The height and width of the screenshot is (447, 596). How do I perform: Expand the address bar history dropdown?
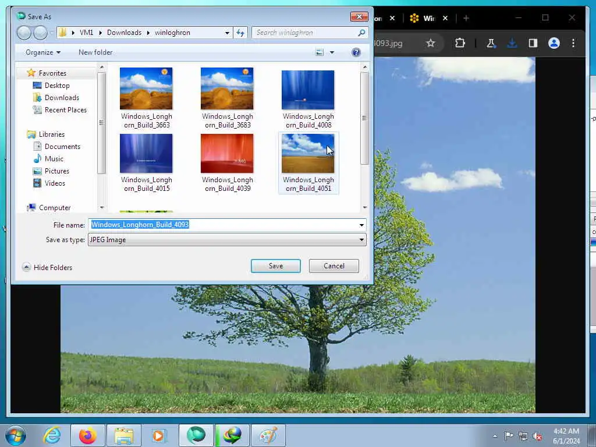pos(227,33)
